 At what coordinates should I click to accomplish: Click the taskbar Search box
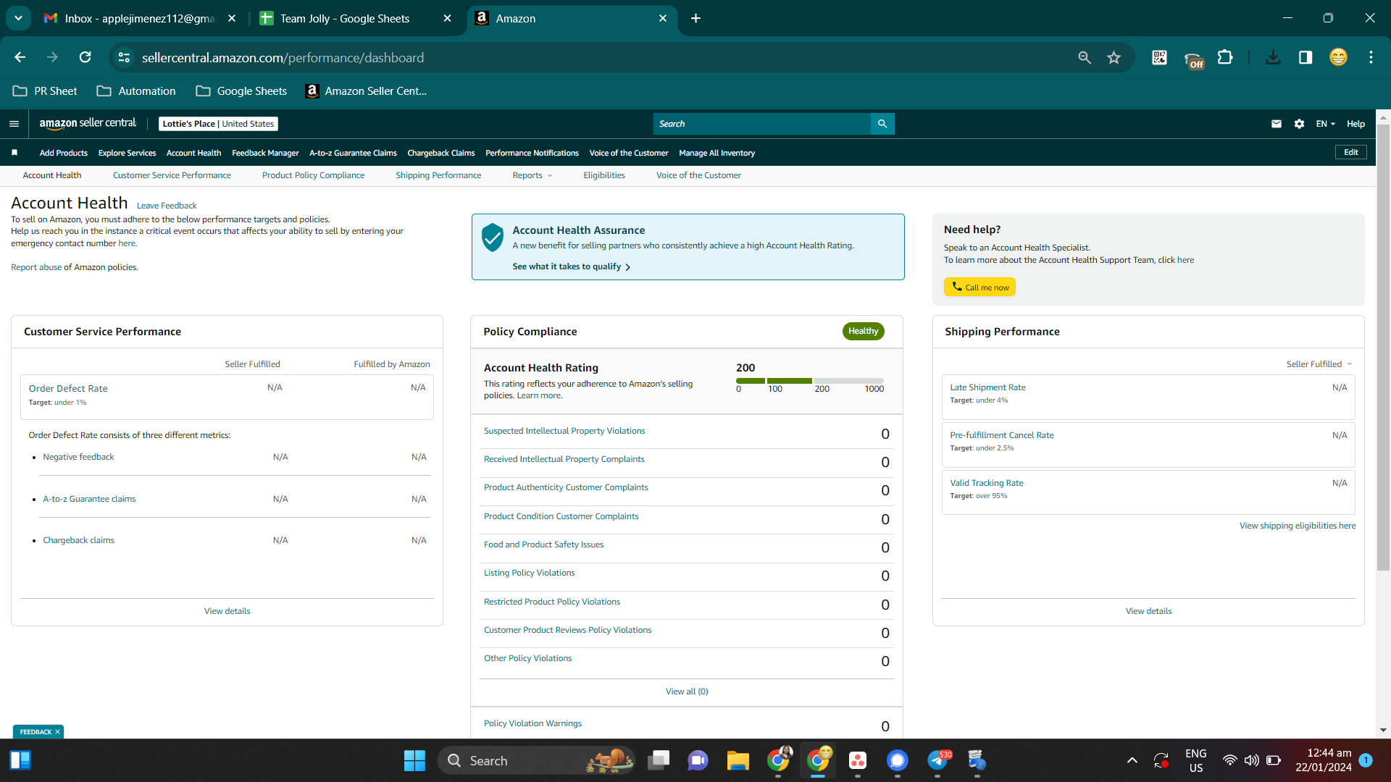pyautogui.click(x=536, y=760)
